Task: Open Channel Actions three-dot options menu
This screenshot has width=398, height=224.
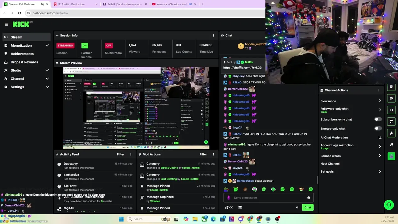Action: tap(379, 90)
